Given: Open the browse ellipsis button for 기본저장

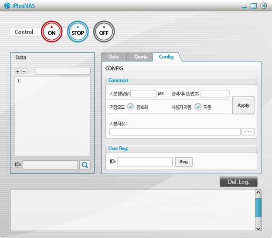Looking at the screenshot, I should (x=248, y=132).
